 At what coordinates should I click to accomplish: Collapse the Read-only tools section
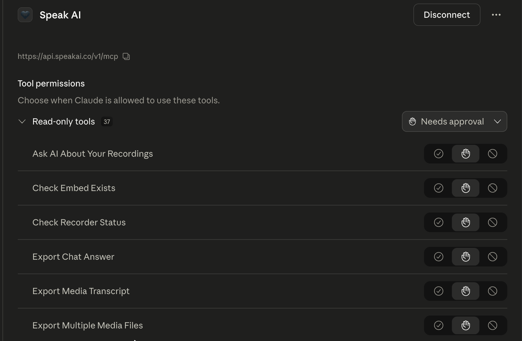point(22,121)
